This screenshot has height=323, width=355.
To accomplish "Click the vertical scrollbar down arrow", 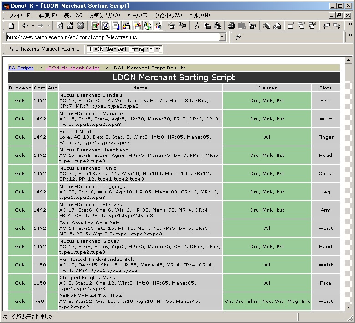I will click(349, 307).
